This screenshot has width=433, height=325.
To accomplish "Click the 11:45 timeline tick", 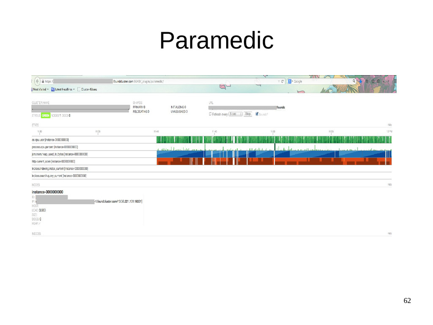I will click(214, 132).
